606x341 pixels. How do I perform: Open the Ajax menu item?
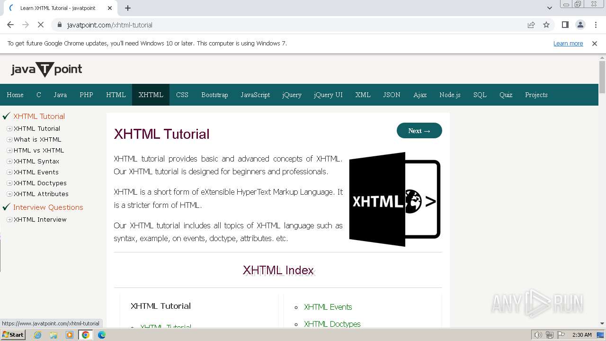420,95
